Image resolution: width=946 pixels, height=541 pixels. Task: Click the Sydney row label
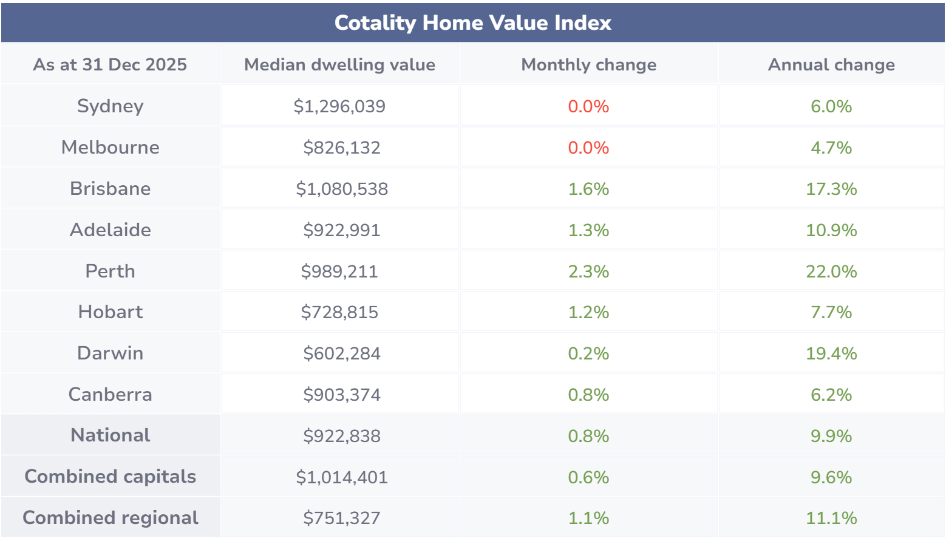110,106
